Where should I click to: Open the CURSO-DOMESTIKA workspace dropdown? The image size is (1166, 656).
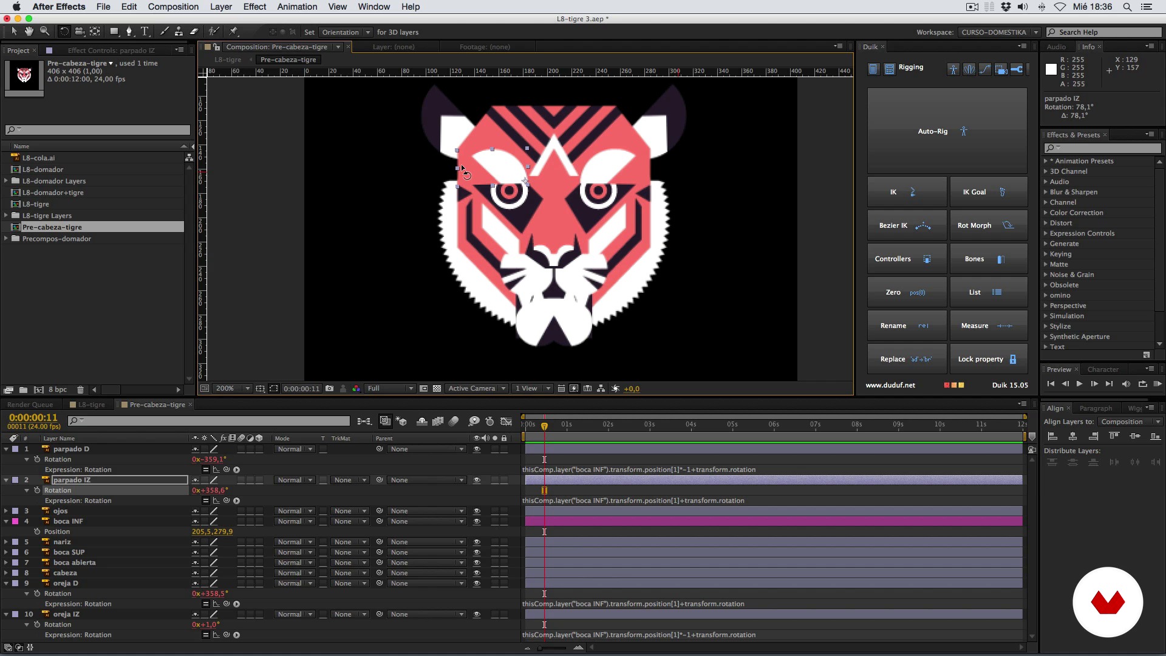coord(999,32)
